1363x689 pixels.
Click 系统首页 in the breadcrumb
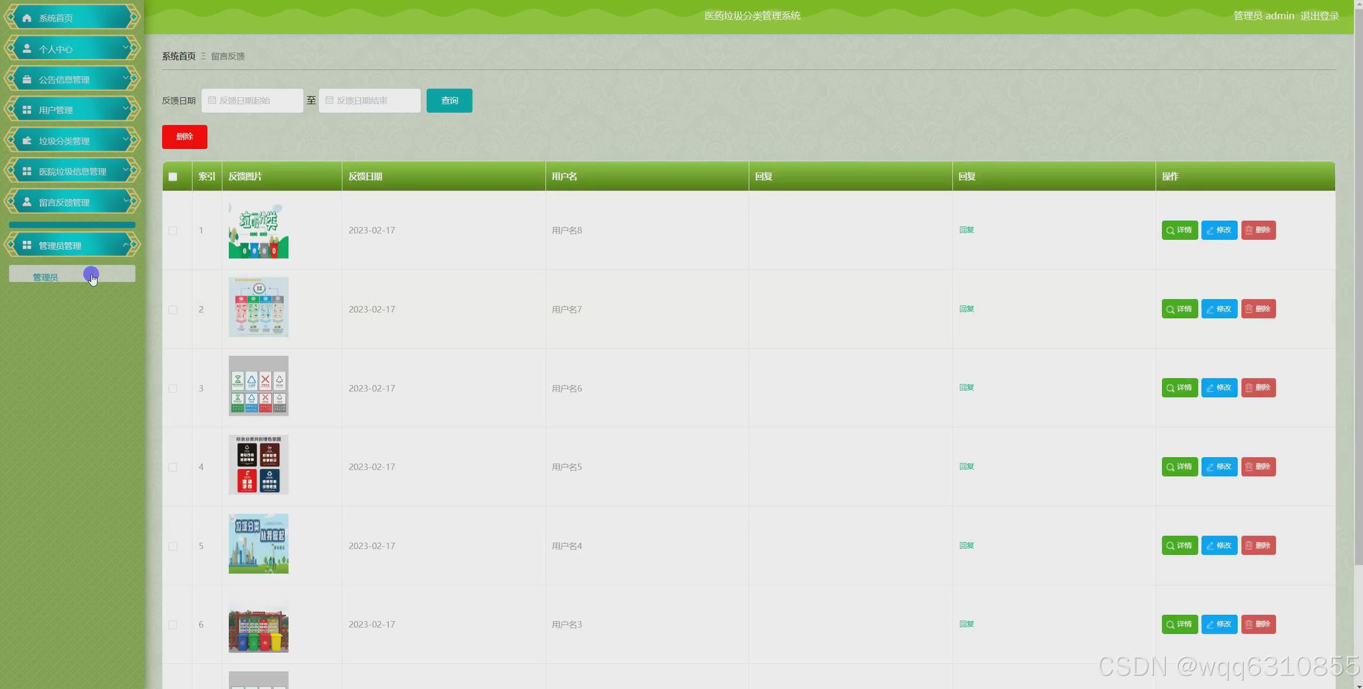179,56
